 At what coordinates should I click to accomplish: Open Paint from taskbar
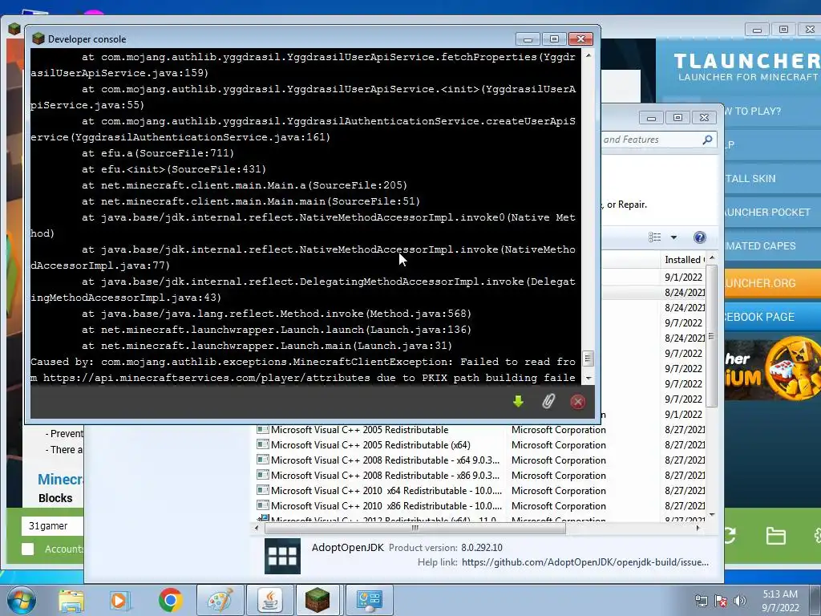point(220,600)
